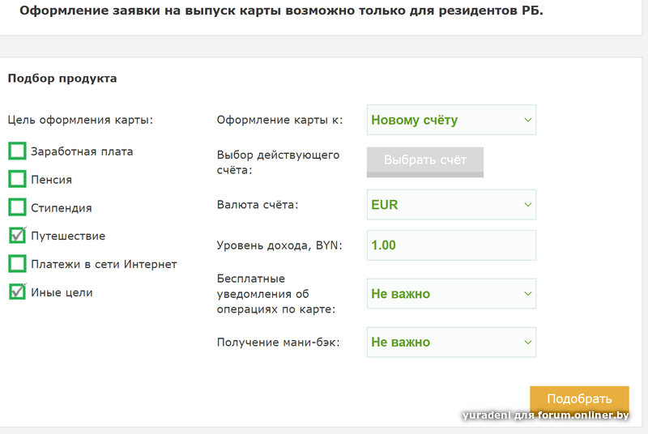Tick the Стипендия checkbox

pyautogui.click(x=17, y=207)
